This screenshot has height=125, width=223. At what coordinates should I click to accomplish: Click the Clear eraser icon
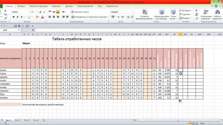tap(197, 18)
